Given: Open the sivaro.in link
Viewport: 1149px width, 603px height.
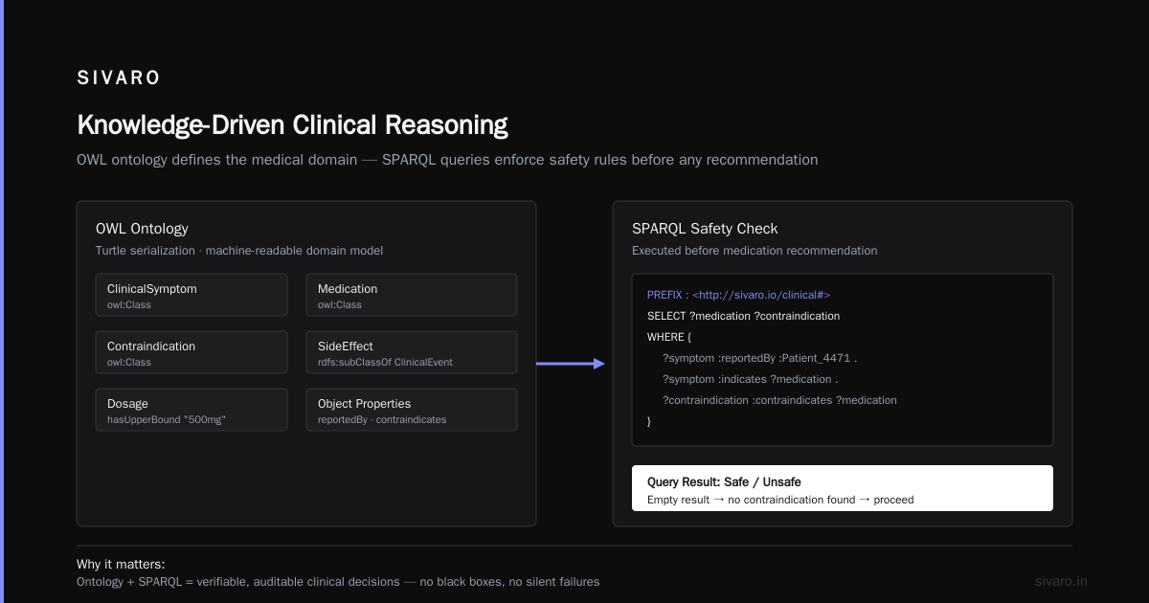Looking at the screenshot, I should tap(1062, 581).
